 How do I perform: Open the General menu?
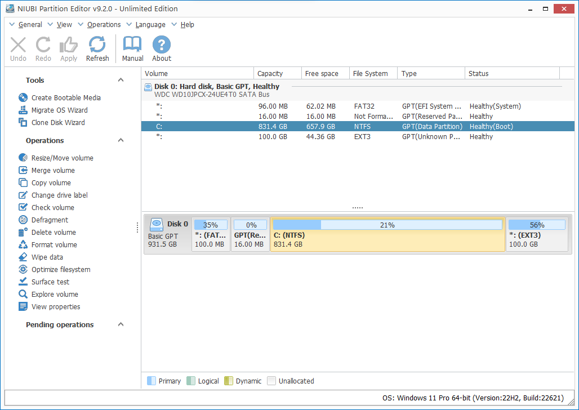coord(30,25)
